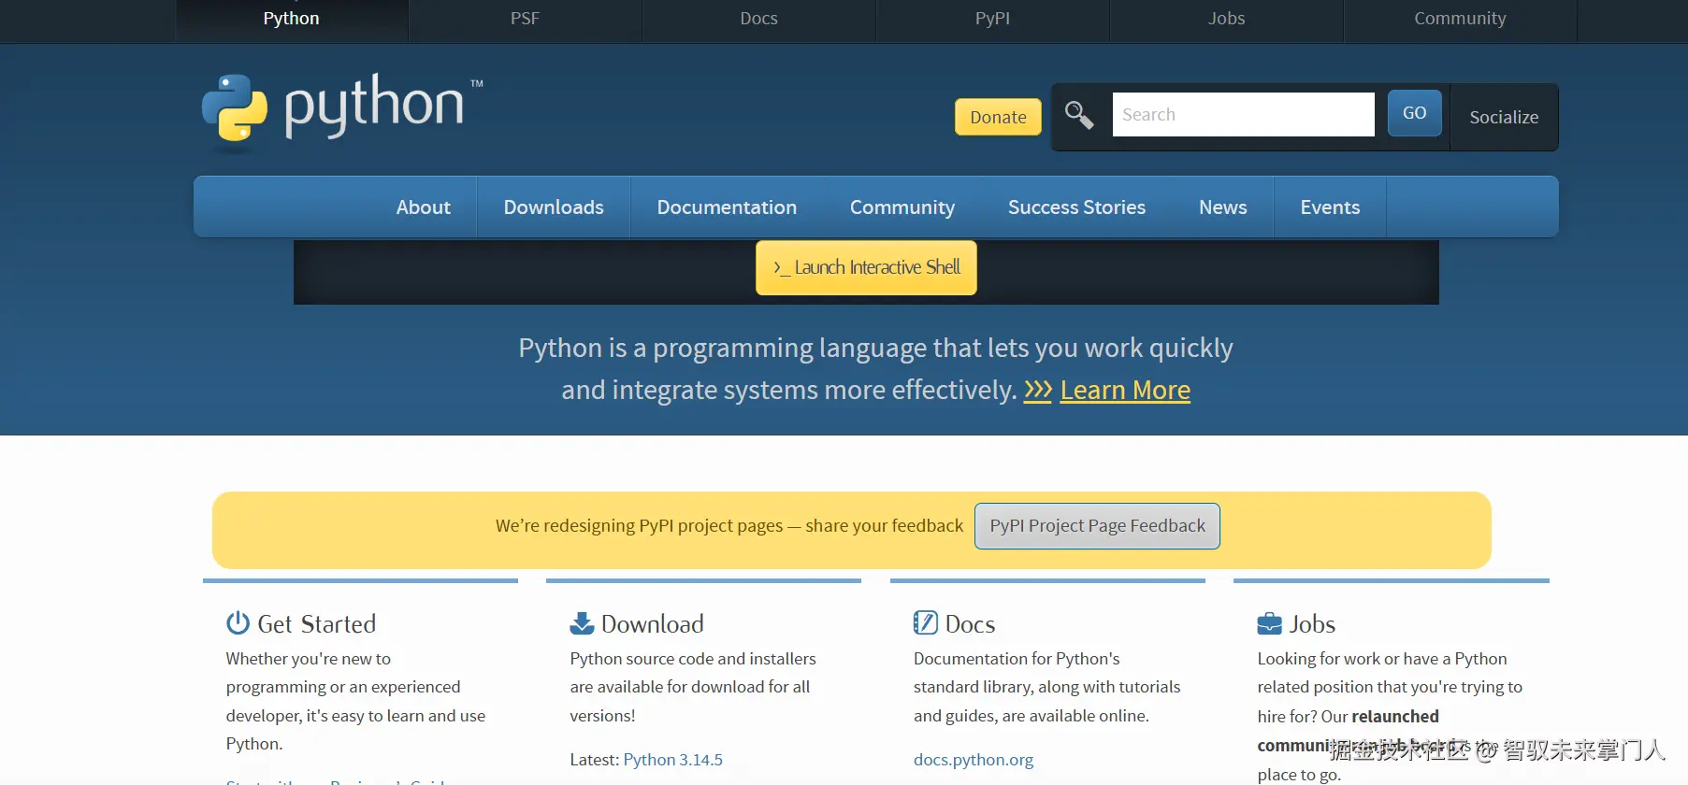The width and height of the screenshot is (1688, 785).
Task: Open the Events navigation menu
Action: [x=1330, y=207]
